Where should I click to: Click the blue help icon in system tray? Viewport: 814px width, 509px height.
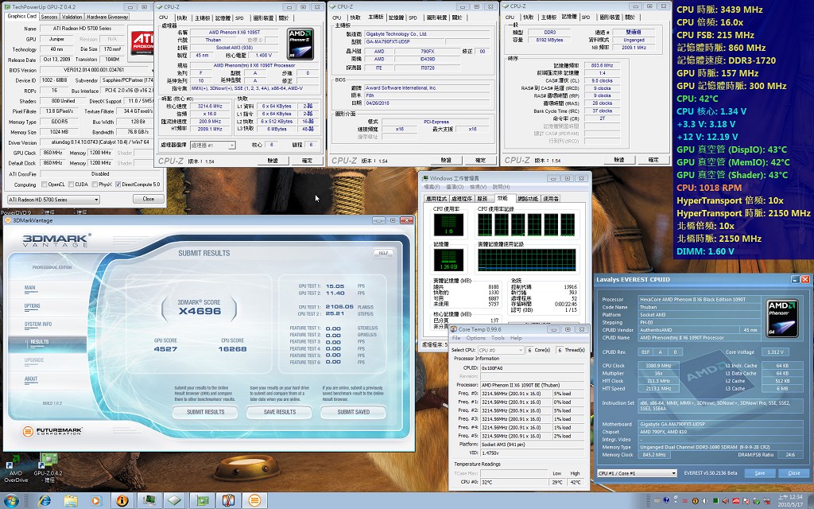click(x=666, y=501)
